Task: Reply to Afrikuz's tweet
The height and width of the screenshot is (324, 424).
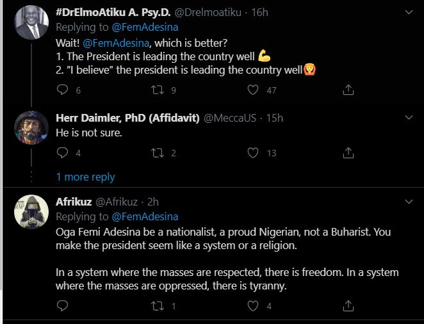Action: click(x=62, y=306)
